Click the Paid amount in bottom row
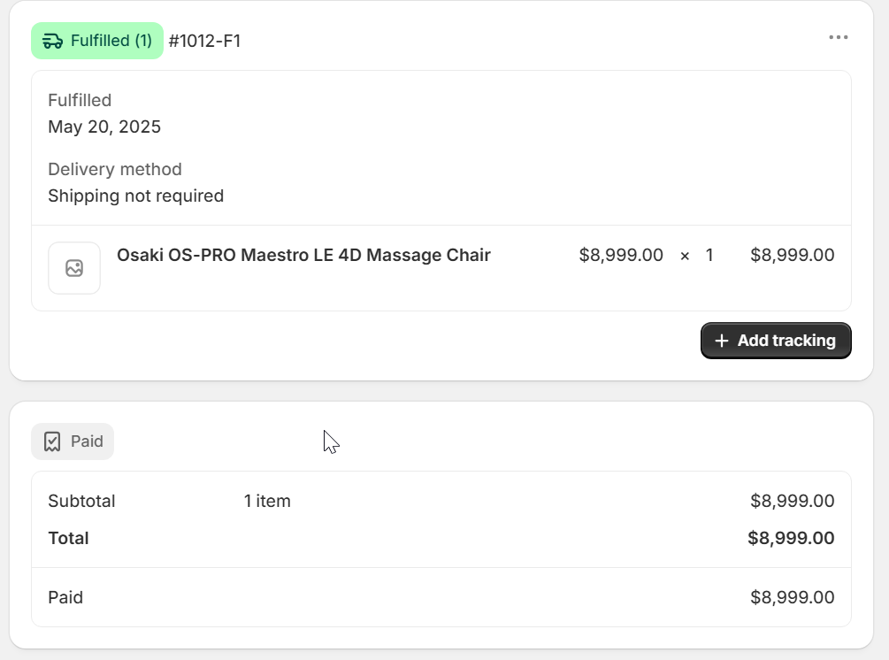The height and width of the screenshot is (660, 889). 792,598
